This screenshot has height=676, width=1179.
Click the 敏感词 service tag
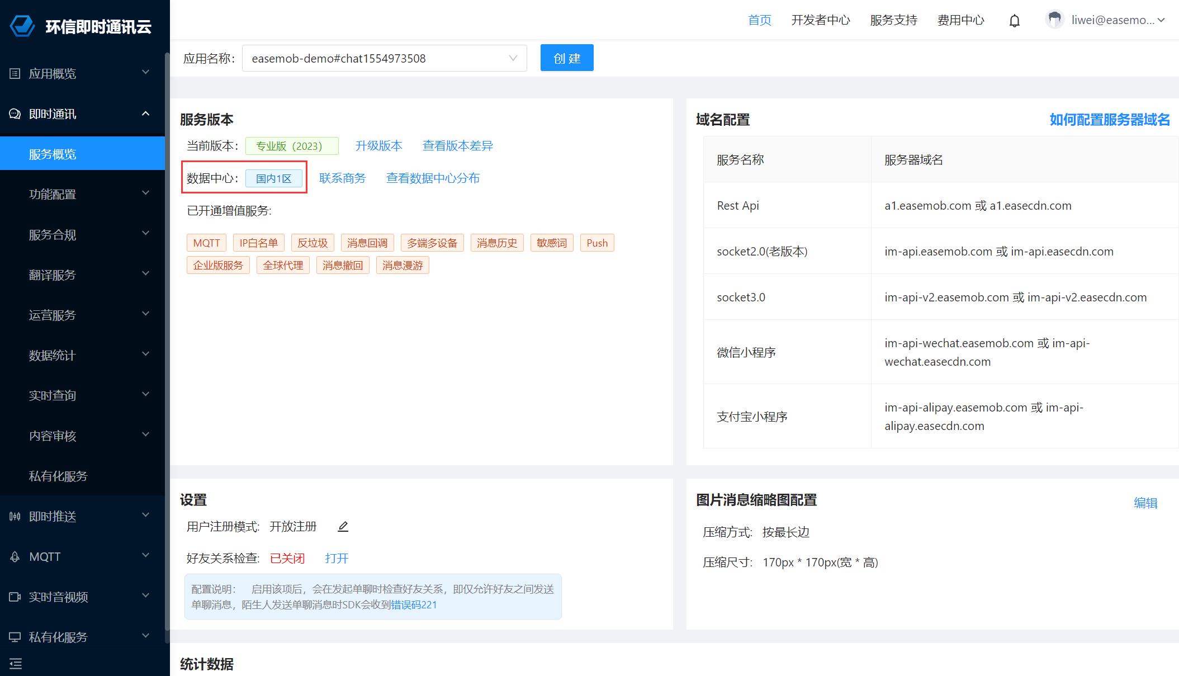(x=552, y=243)
